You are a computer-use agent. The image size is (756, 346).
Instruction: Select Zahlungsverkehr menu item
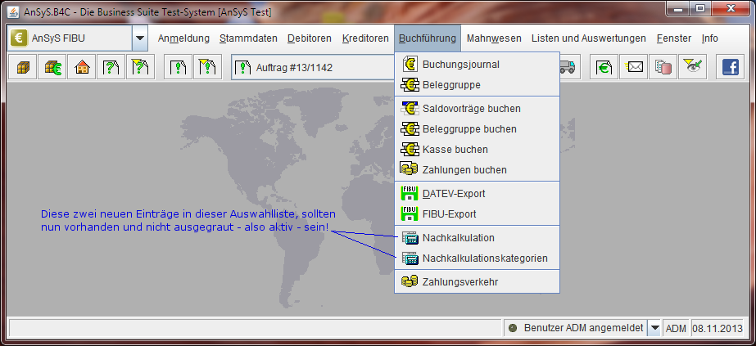[460, 282]
